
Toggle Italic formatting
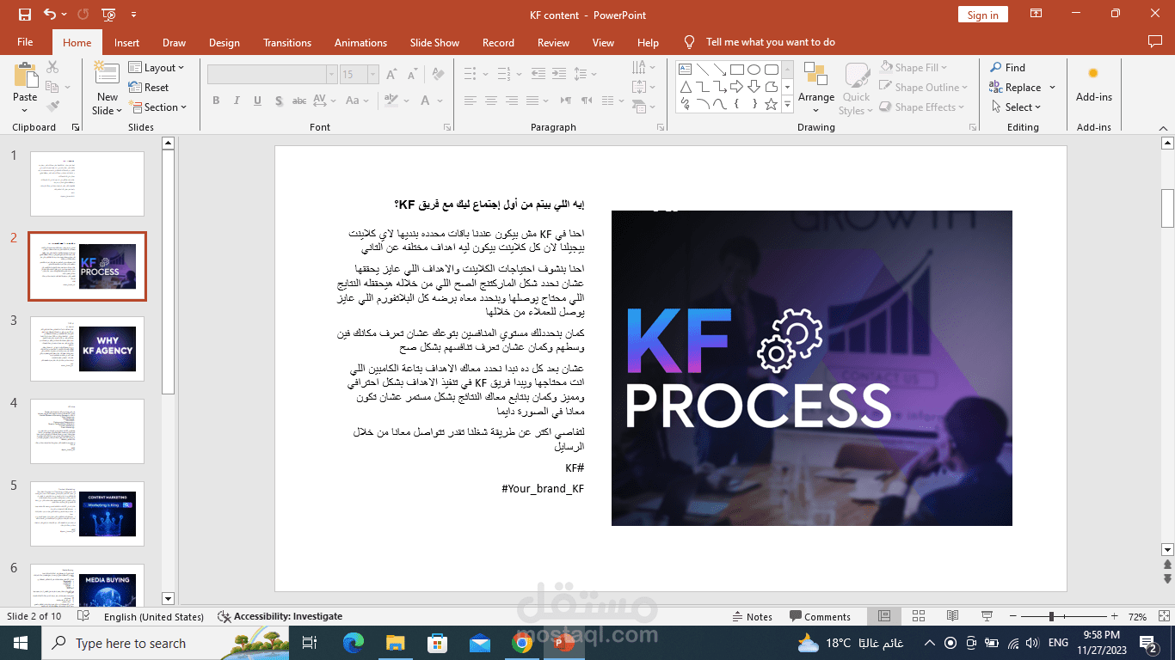pyautogui.click(x=237, y=101)
